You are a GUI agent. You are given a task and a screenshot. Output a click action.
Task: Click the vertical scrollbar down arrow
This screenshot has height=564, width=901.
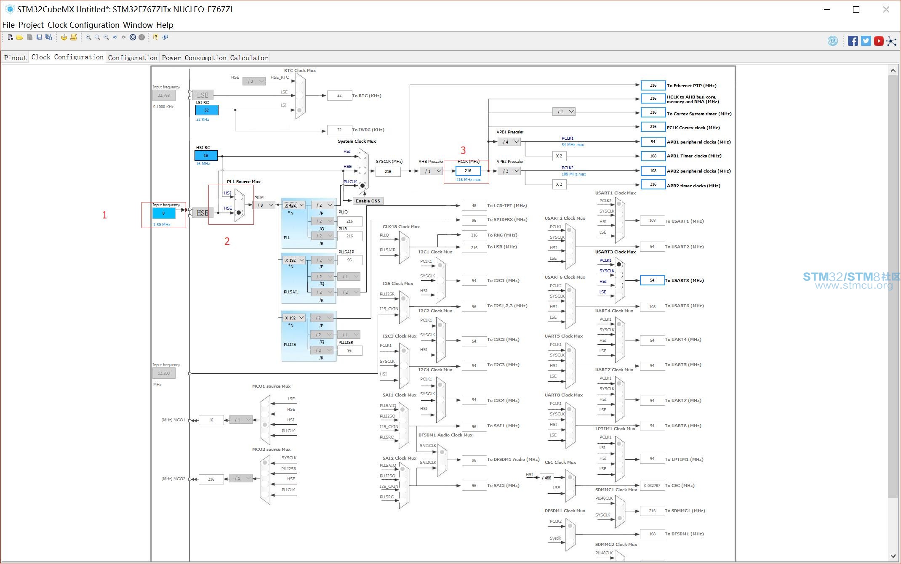[893, 556]
